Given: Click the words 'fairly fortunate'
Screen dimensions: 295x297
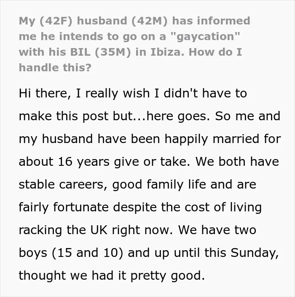Looking at the screenshot, I should (64, 207).
